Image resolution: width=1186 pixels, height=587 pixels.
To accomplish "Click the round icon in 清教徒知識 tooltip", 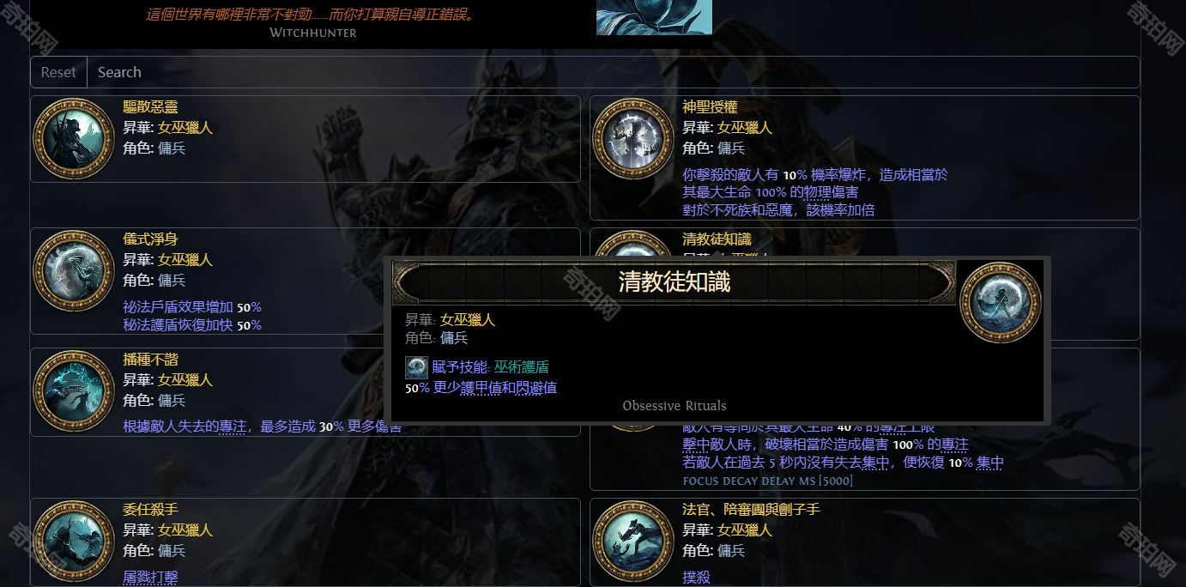I will pos(1000,302).
